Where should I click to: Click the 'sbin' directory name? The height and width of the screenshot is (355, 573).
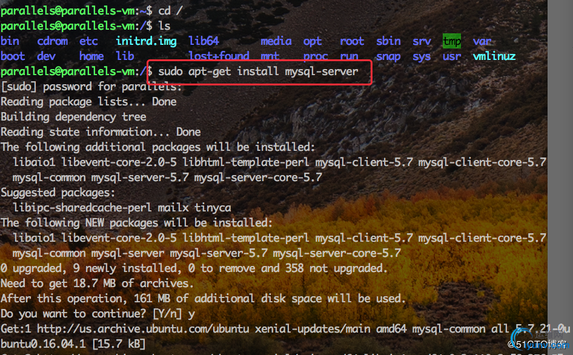[x=388, y=41]
